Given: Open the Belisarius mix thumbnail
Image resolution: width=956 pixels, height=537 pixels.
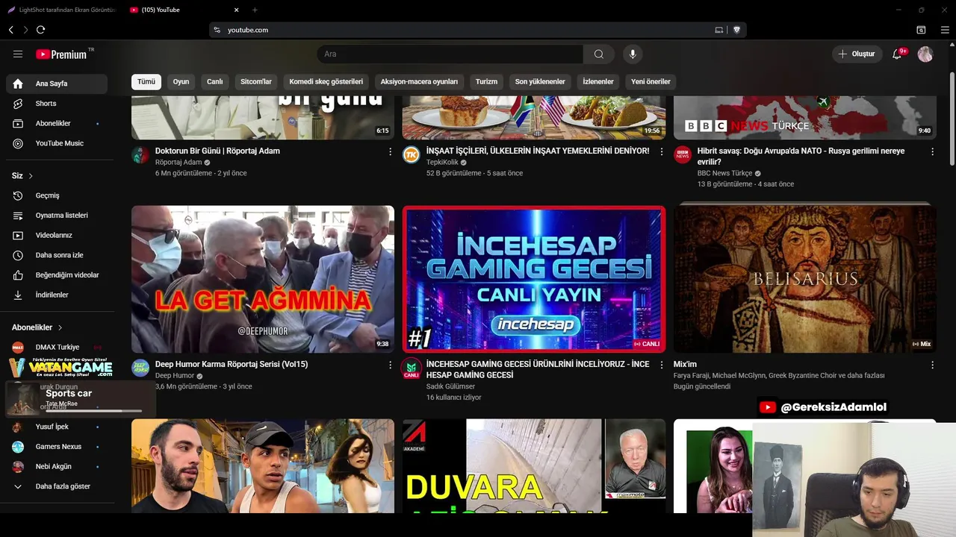Looking at the screenshot, I should coord(805,279).
